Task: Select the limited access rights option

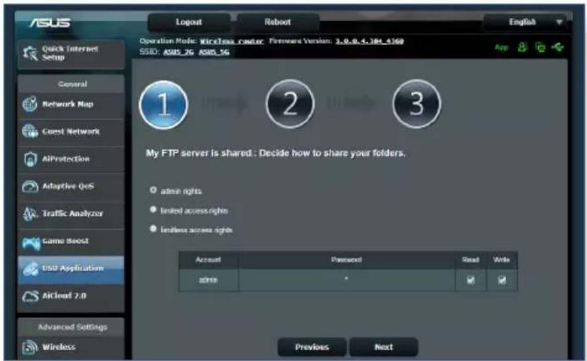Action: point(153,209)
